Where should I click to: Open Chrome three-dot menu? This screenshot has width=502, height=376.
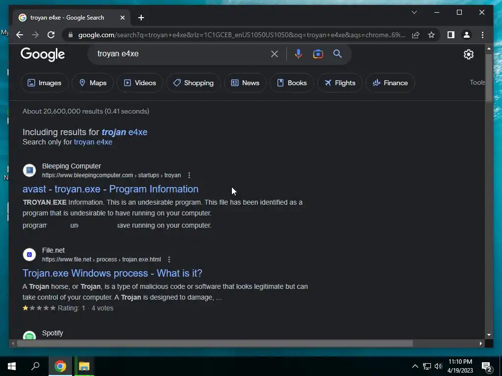(482, 35)
